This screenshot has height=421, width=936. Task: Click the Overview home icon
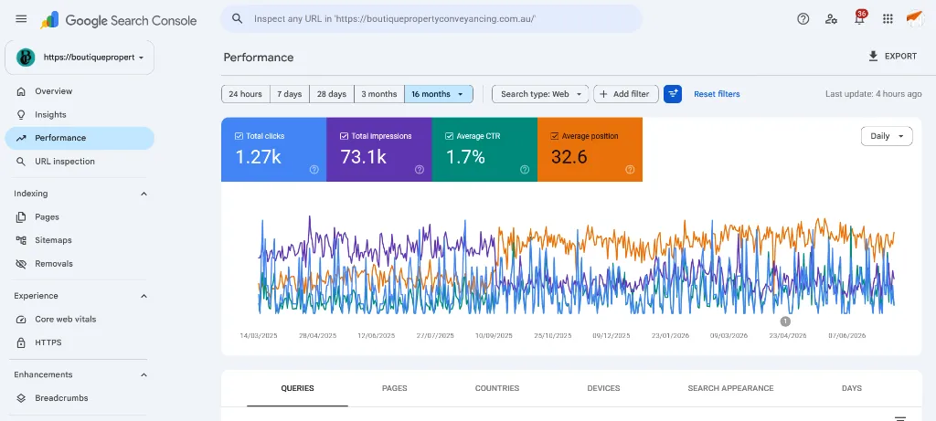[21, 91]
